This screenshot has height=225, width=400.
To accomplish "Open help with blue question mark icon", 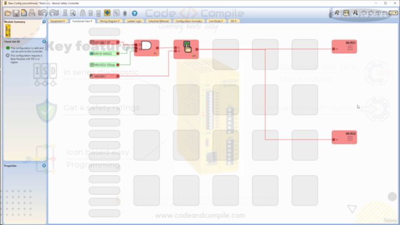I will tap(134, 13).
